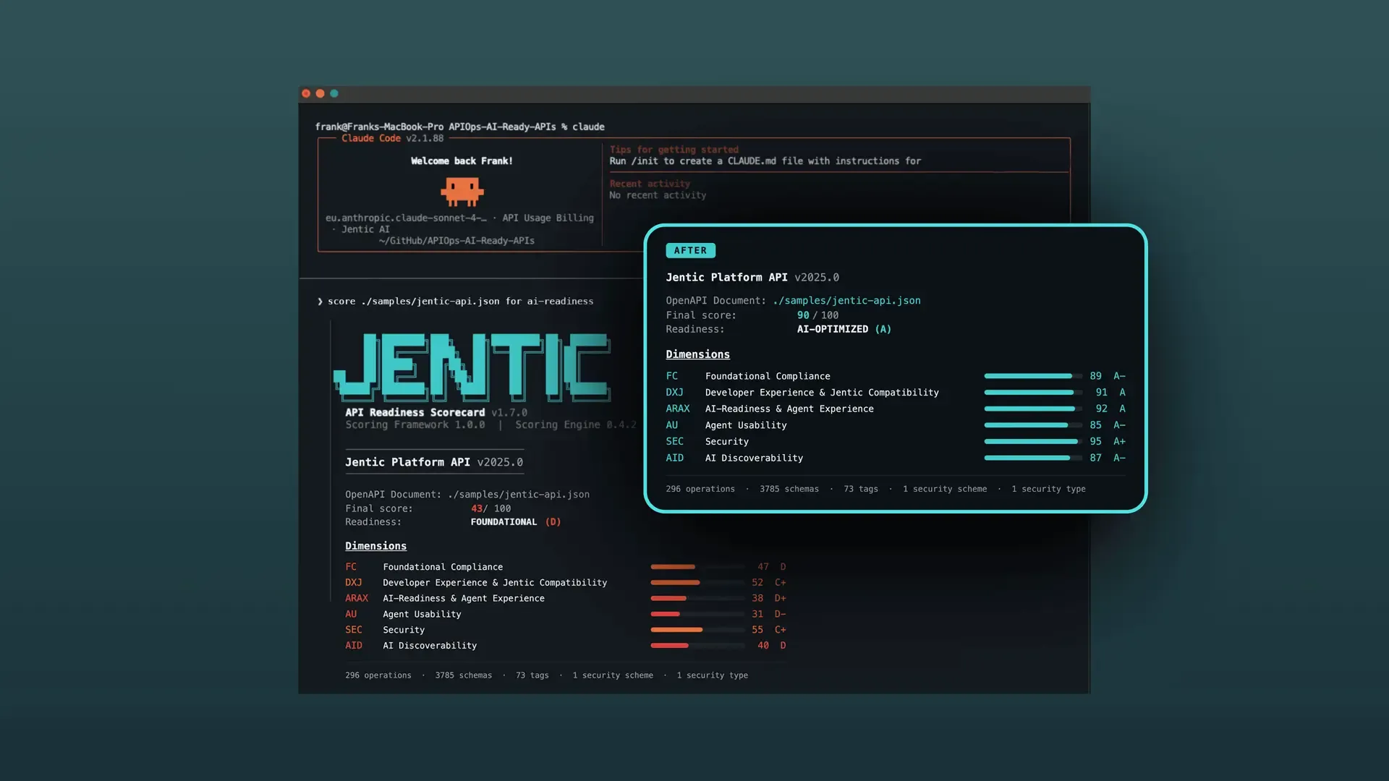Click the AFTER card footer "296 operations"
Image resolution: width=1389 pixels, height=781 pixels.
point(700,489)
